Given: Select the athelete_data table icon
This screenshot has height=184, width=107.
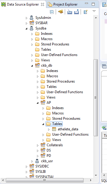Looking at the screenshot, I should (x=54, y=129).
